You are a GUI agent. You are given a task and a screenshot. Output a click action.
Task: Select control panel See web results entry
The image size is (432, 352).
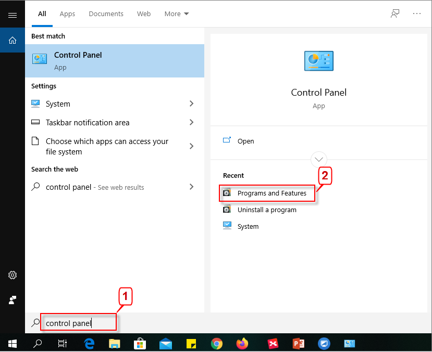[115, 187]
